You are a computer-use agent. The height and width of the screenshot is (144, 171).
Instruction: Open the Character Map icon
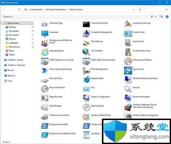44,24
